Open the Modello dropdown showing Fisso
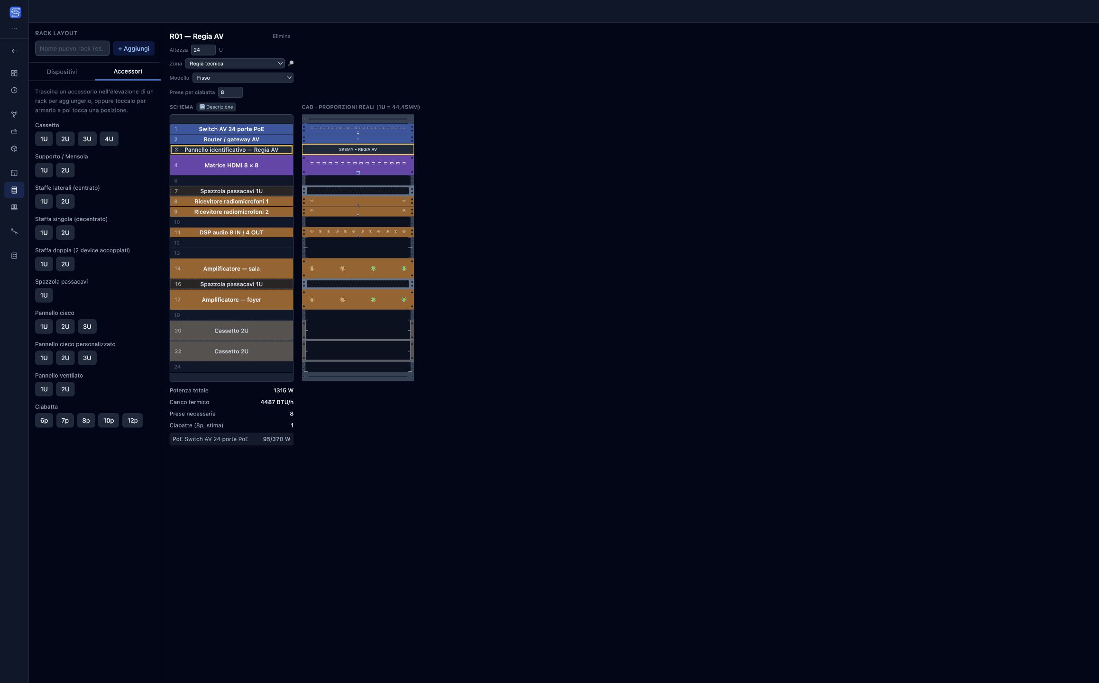The image size is (1099, 683). [x=243, y=78]
